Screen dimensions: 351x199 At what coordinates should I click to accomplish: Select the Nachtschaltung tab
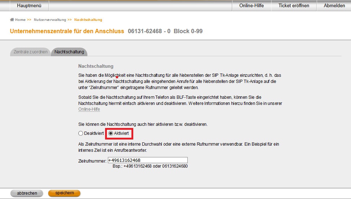(x=69, y=52)
